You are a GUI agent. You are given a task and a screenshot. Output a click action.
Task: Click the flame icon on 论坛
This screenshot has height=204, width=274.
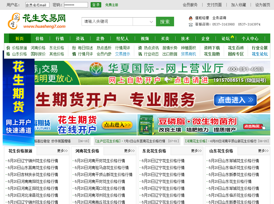[232, 37]
